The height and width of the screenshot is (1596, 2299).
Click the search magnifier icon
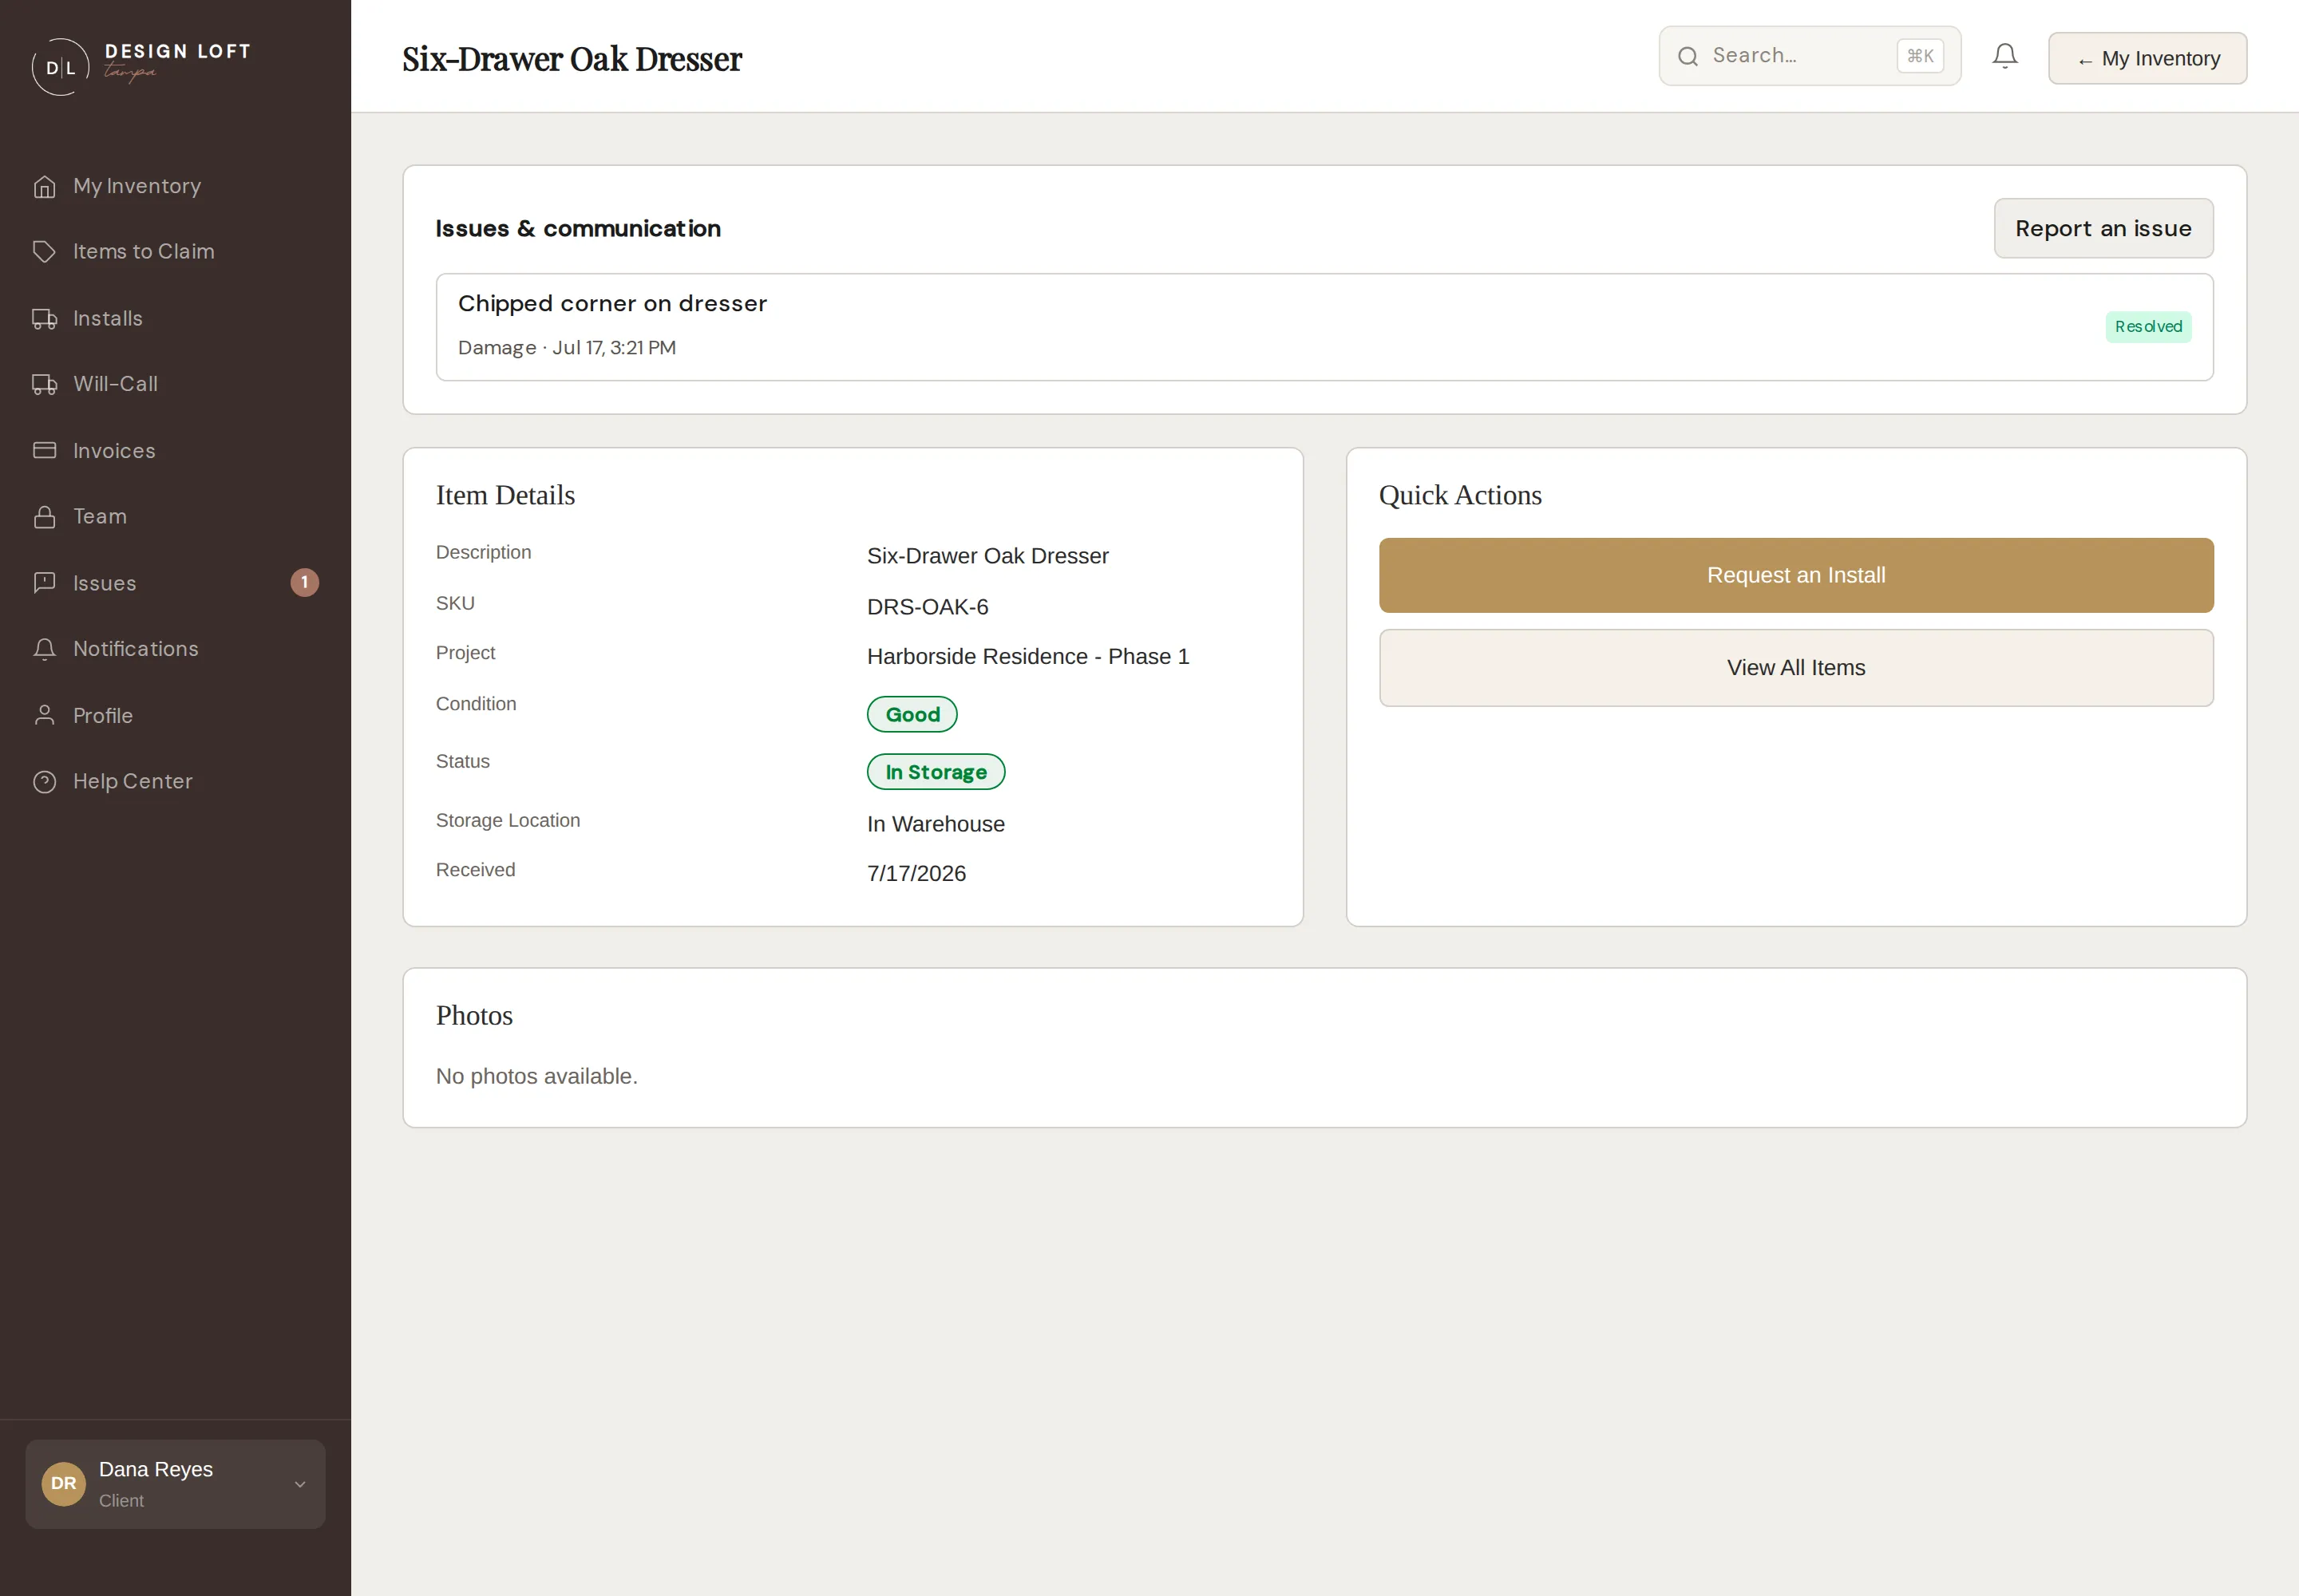1688,56
